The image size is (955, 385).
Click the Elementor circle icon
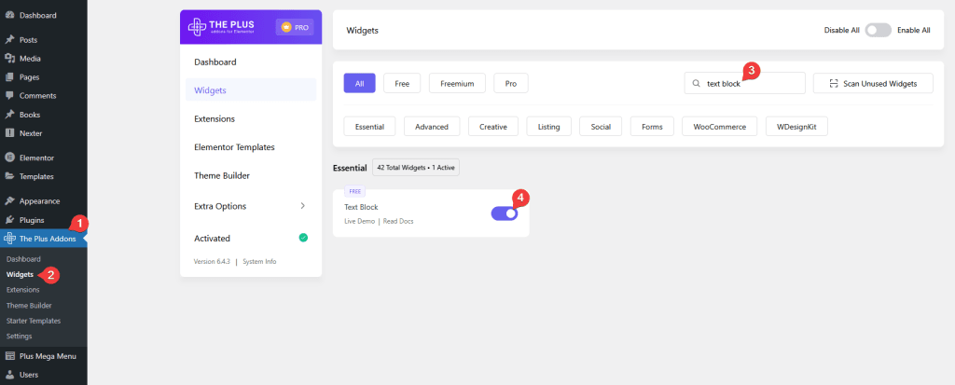click(x=9, y=158)
